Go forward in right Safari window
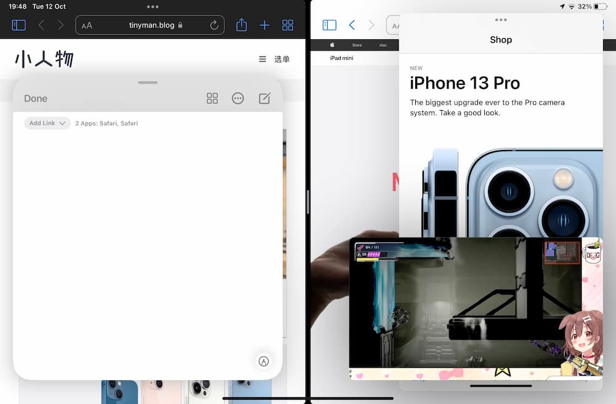 click(371, 25)
